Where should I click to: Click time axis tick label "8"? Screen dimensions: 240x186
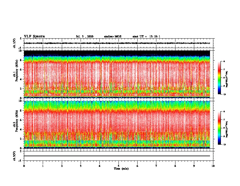(175, 166)
